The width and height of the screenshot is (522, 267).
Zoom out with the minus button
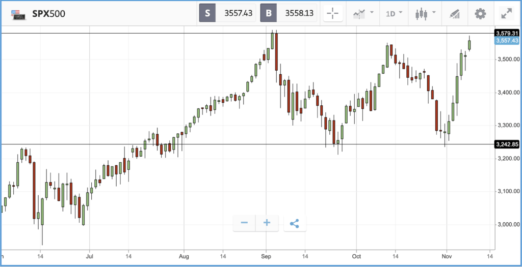244,223
